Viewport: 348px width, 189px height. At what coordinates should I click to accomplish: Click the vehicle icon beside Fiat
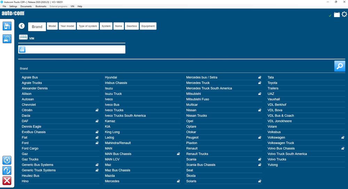pos(97,137)
